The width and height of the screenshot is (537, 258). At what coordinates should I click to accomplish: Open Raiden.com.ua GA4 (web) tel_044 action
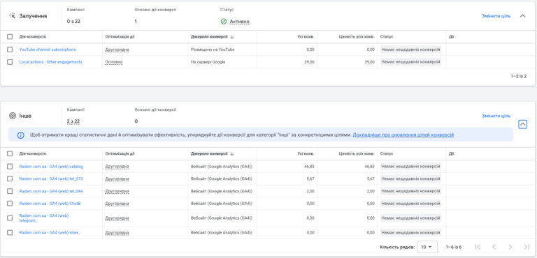(x=50, y=191)
